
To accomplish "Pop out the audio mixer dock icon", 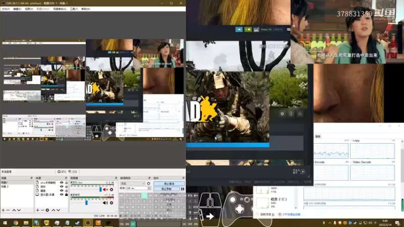I will [116, 178].
